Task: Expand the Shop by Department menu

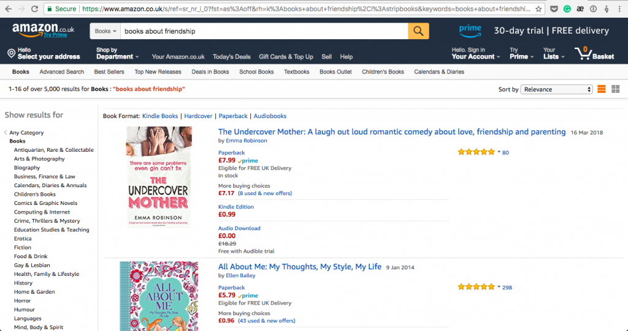Action: tap(117, 53)
